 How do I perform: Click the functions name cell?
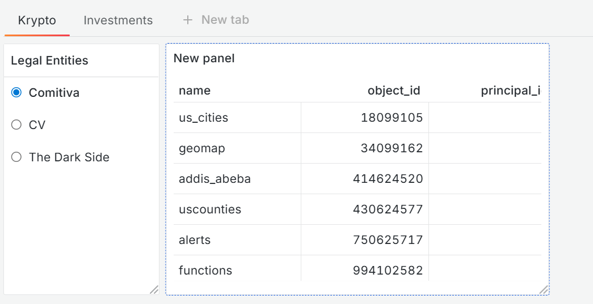[205, 271]
